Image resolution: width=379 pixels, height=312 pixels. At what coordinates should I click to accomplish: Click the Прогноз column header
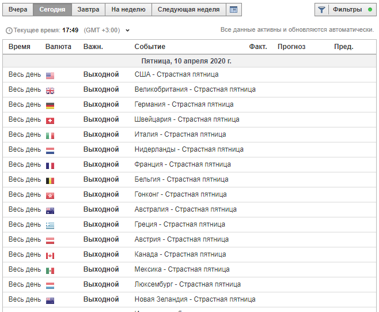coord(291,47)
